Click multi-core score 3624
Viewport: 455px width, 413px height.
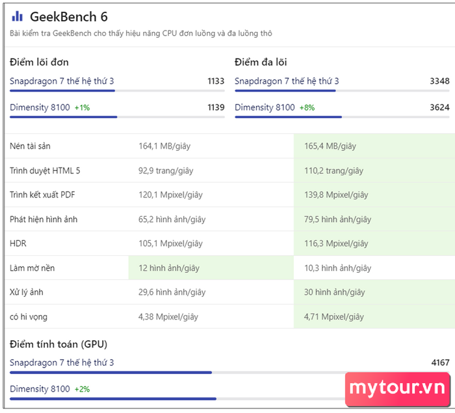(439, 108)
